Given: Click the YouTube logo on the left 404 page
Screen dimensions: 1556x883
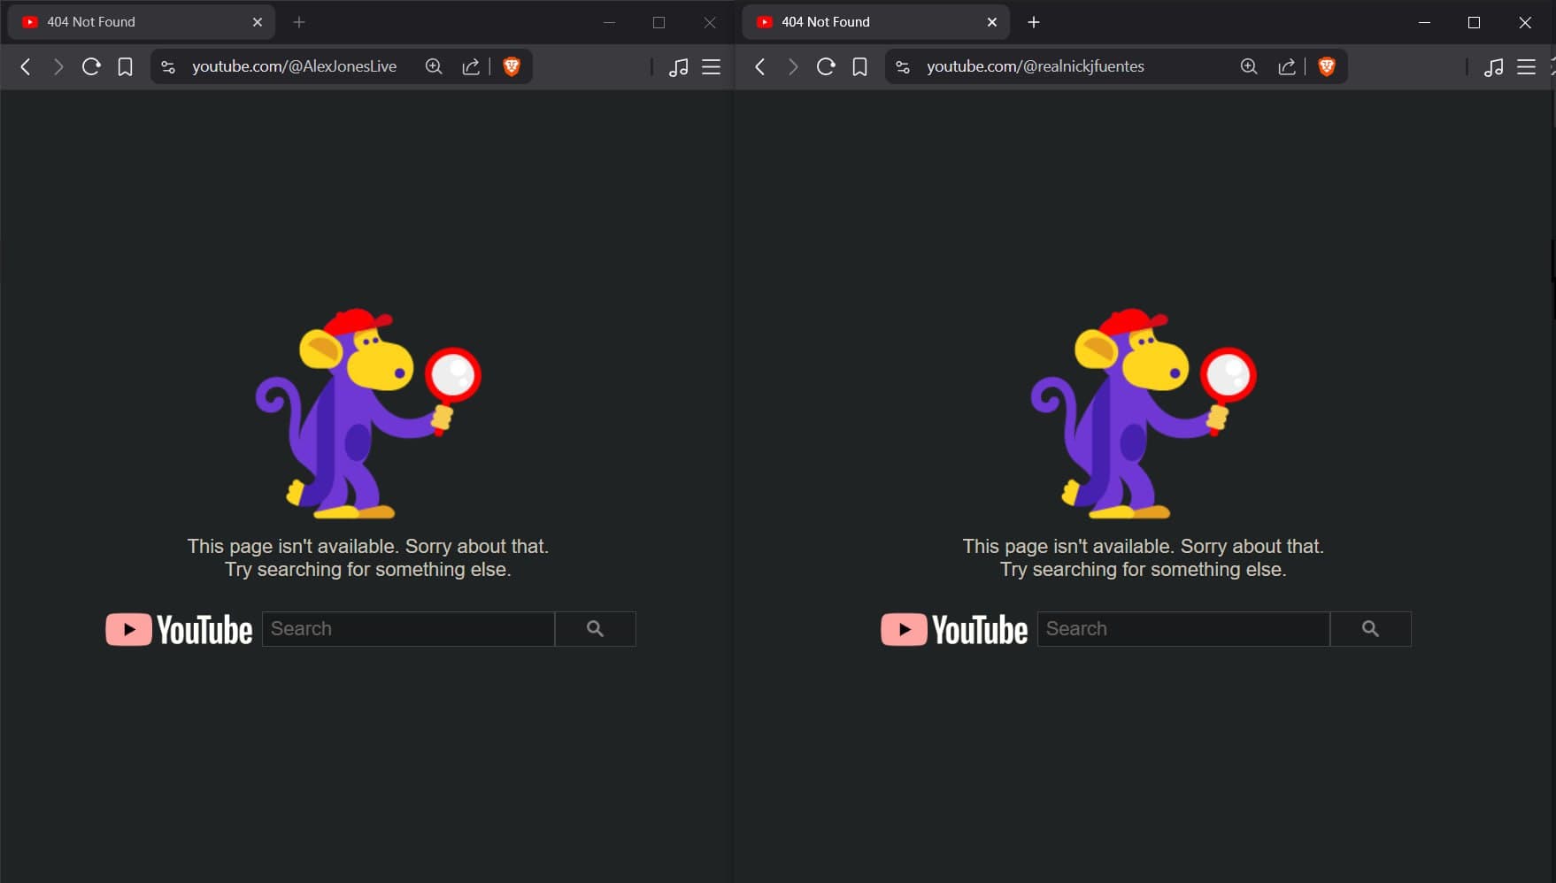Looking at the screenshot, I should [x=178, y=628].
